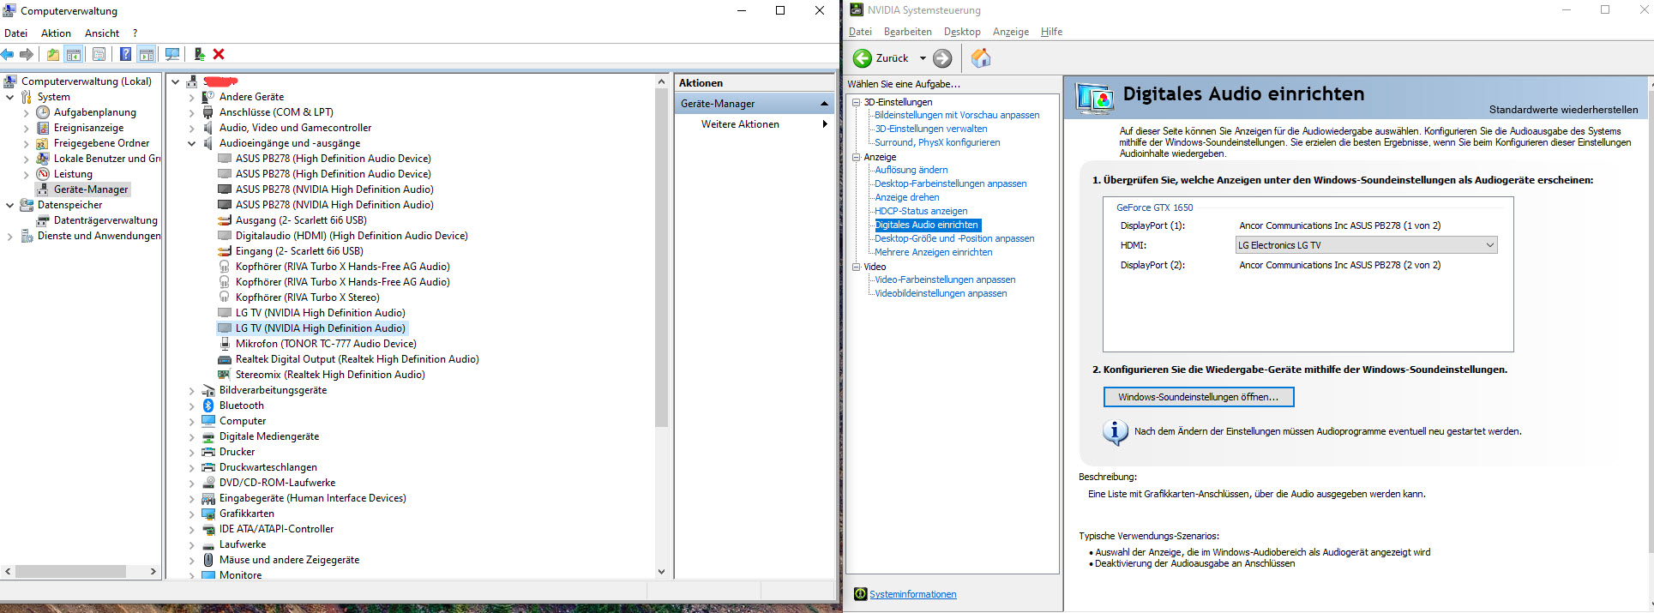Open the Aktion menu in Computerverwaltung
Viewport: 1654px width, 613px height.
pyautogui.click(x=56, y=33)
